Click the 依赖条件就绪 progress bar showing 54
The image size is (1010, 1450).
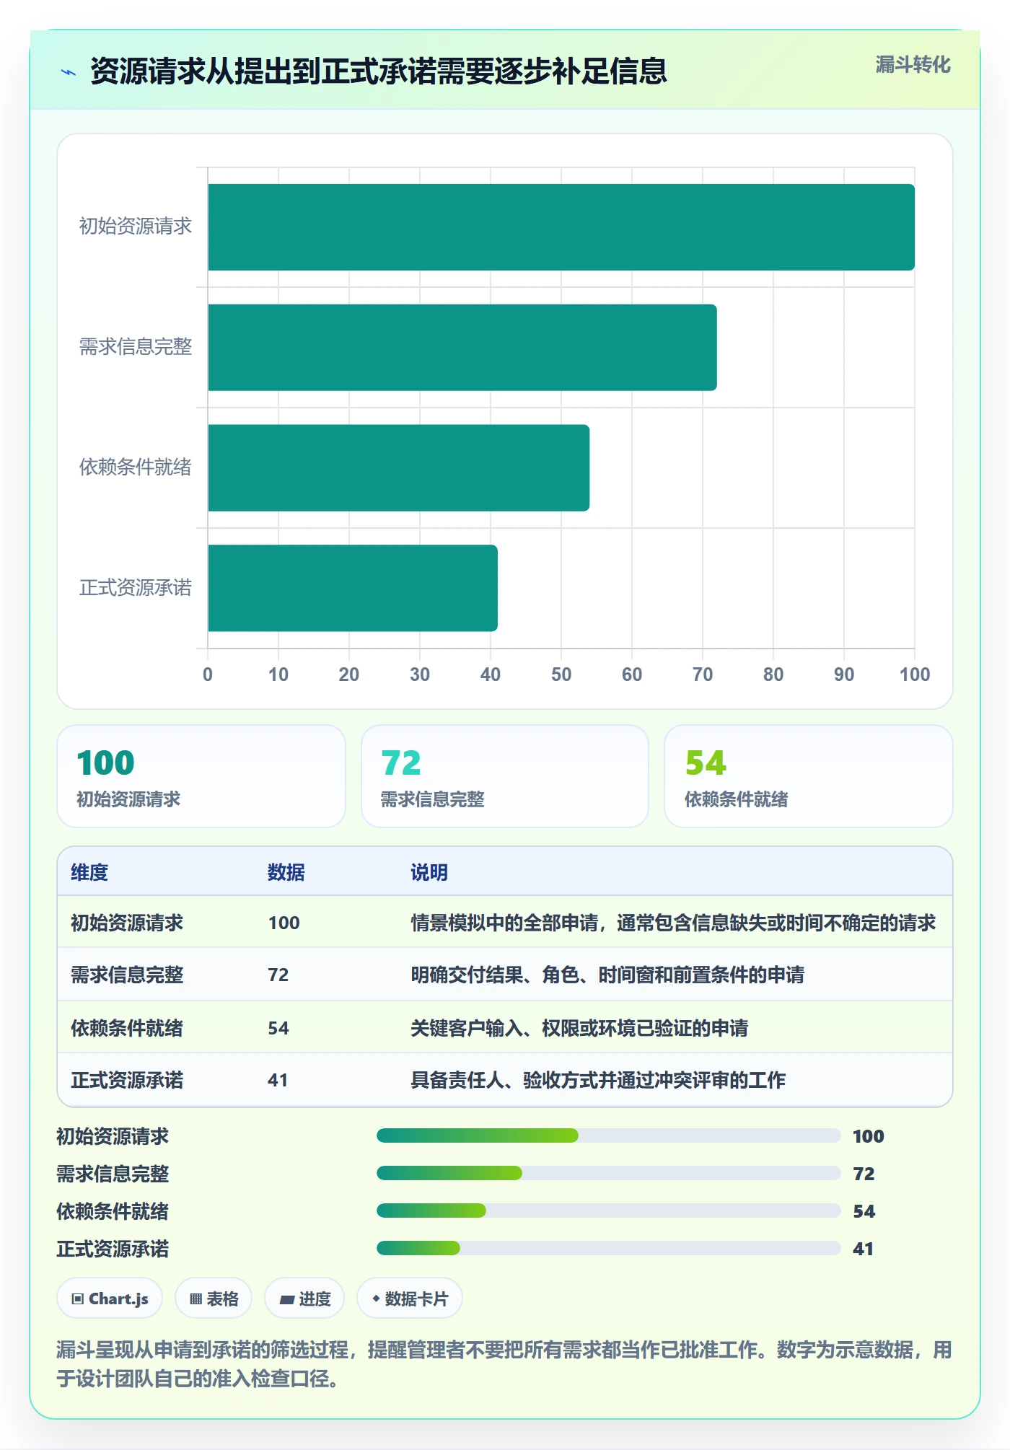coord(608,1210)
